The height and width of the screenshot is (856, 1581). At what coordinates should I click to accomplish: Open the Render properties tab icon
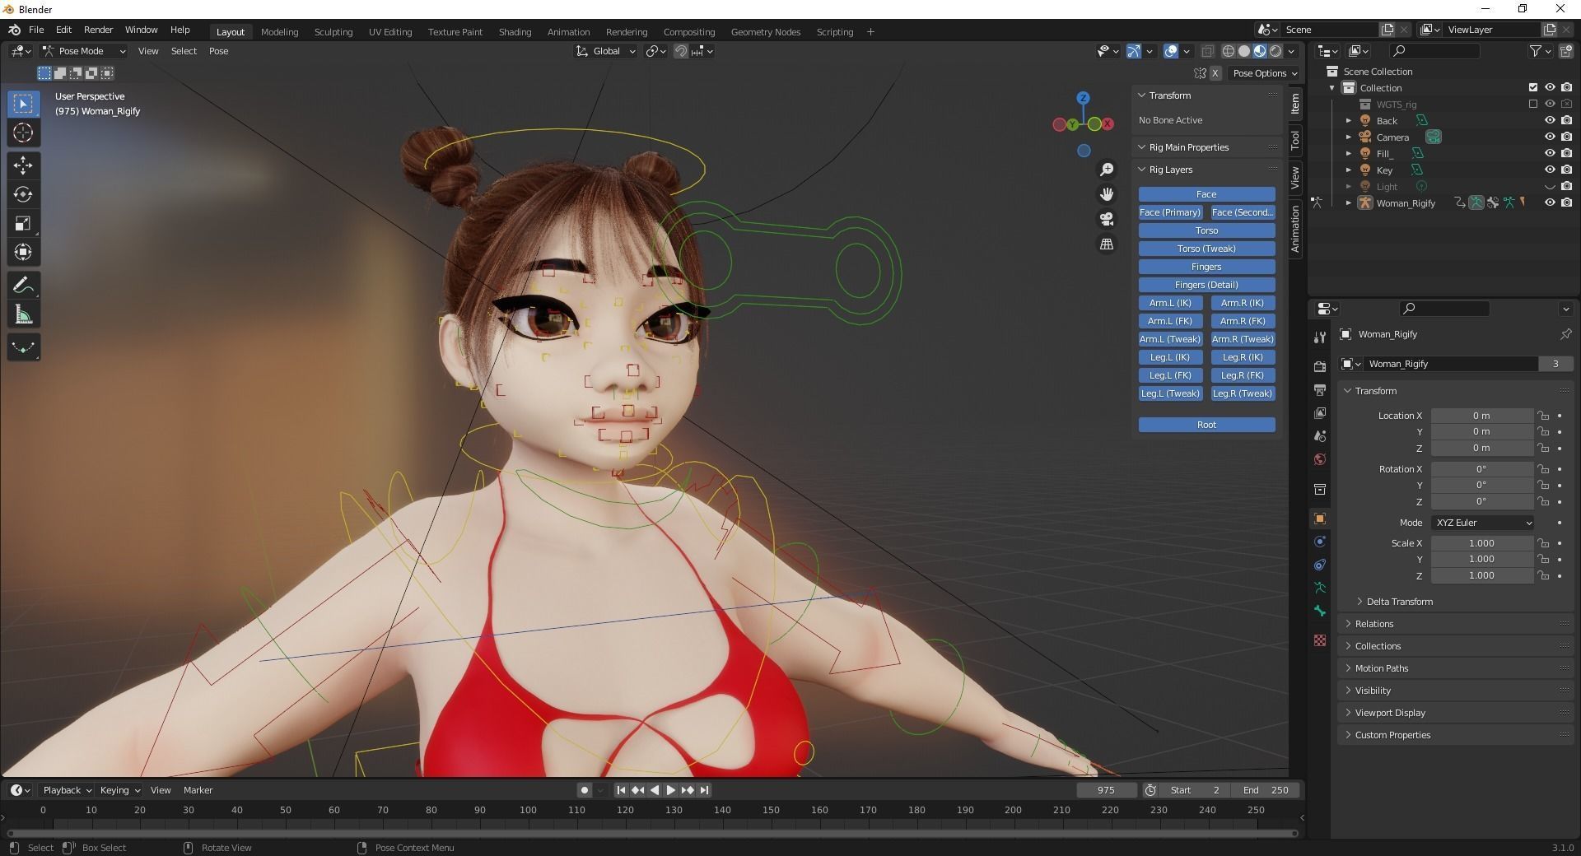pos(1320,366)
